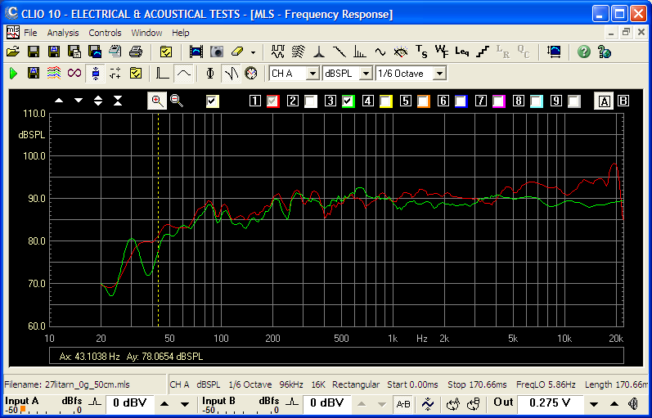Switch to frequency domain curve icon
Viewport: 652px width, 418px height.
coord(183,74)
